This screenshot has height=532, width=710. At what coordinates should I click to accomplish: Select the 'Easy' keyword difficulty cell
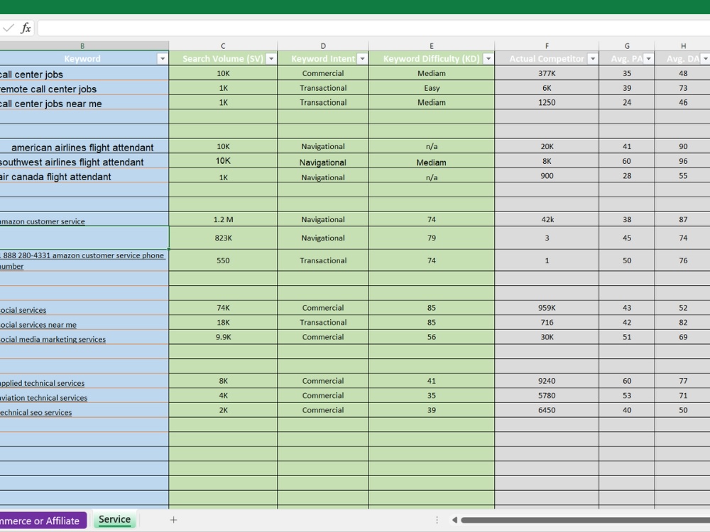(x=432, y=88)
